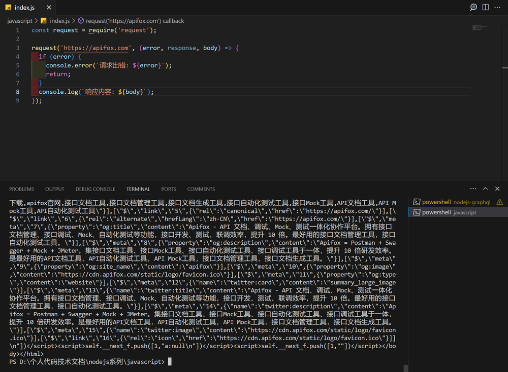Open terminal panel views and more actions
The height and width of the screenshot is (372, 508).
[x=473, y=189]
